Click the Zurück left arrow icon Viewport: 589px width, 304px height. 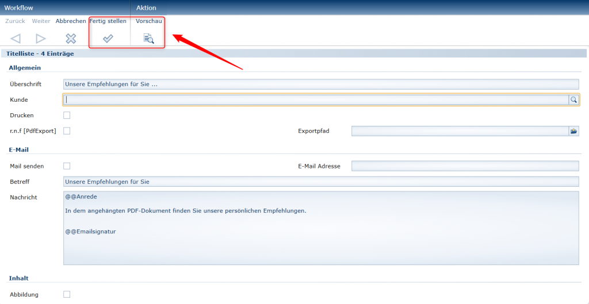16,39
